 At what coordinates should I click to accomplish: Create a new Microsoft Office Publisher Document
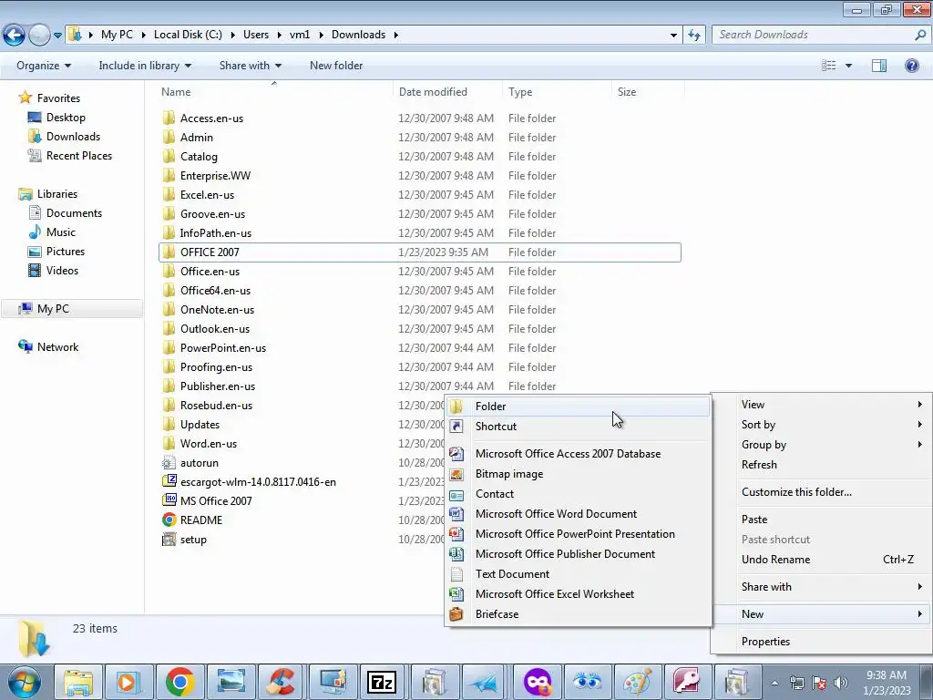pos(578,553)
